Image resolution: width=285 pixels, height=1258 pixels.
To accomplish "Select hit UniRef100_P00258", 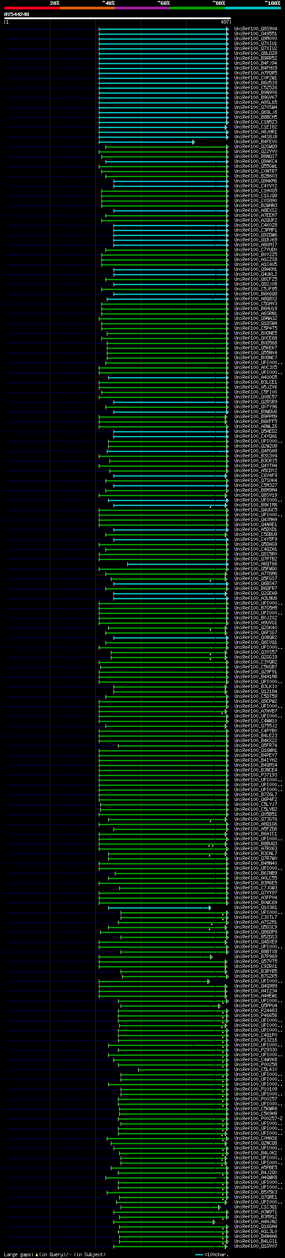I will point(256,1064).
